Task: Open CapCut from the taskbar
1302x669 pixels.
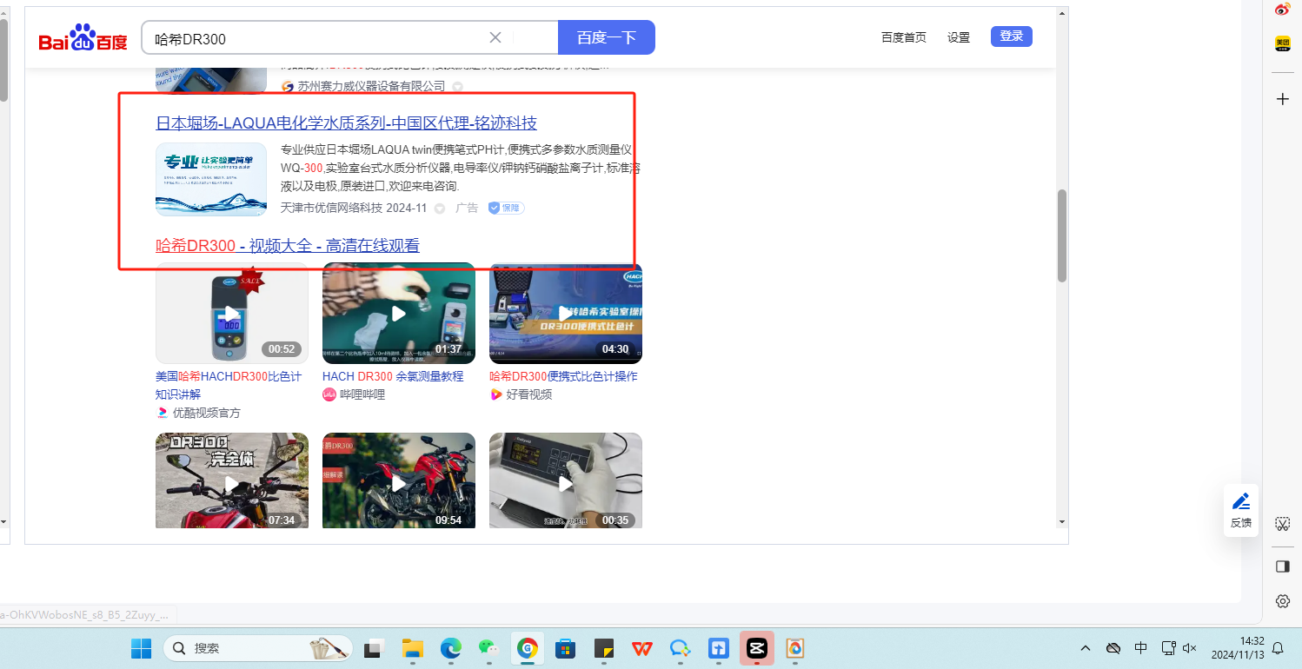Action: point(756,648)
